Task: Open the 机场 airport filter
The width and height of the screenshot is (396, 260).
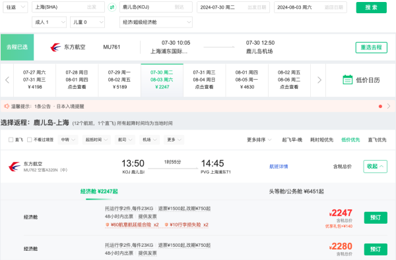Action: 150,140
